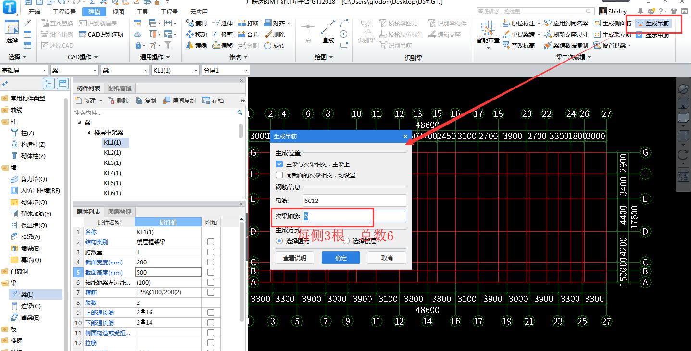
Task: Click 生成吊筋 in ribbon
Action: coord(652,23)
